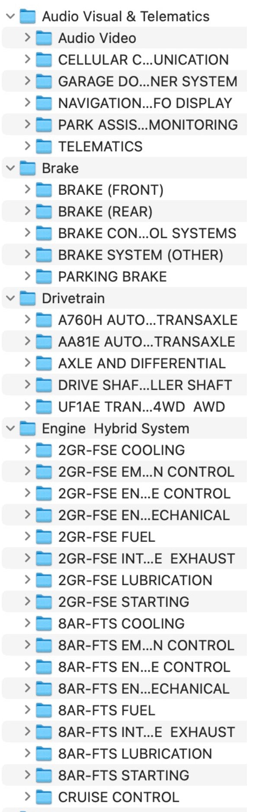Select the 8AR-FTS COOLING folder row

pyautogui.click(x=125, y=624)
